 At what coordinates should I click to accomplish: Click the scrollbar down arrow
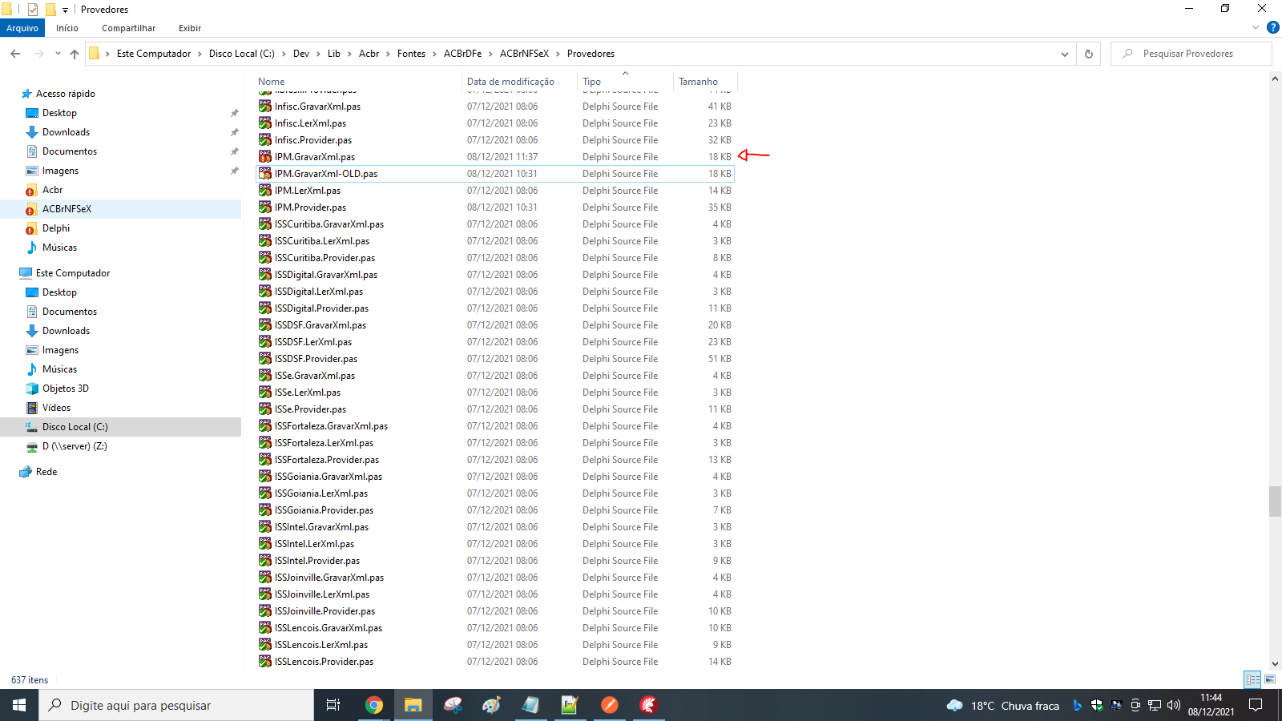coord(1275,663)
